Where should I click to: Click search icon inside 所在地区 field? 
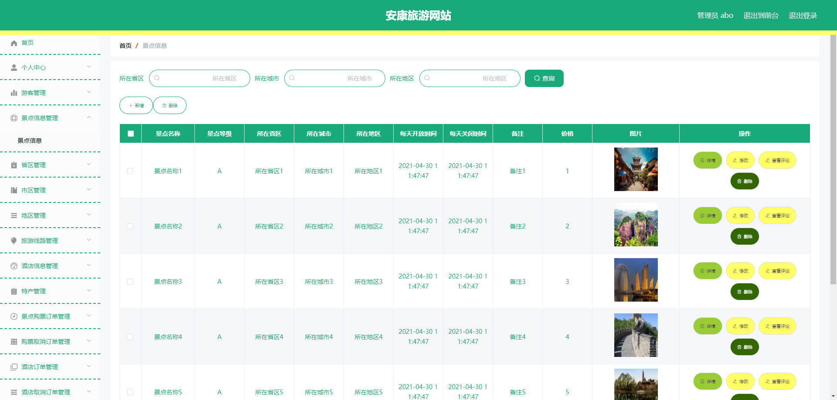(427, 78)
